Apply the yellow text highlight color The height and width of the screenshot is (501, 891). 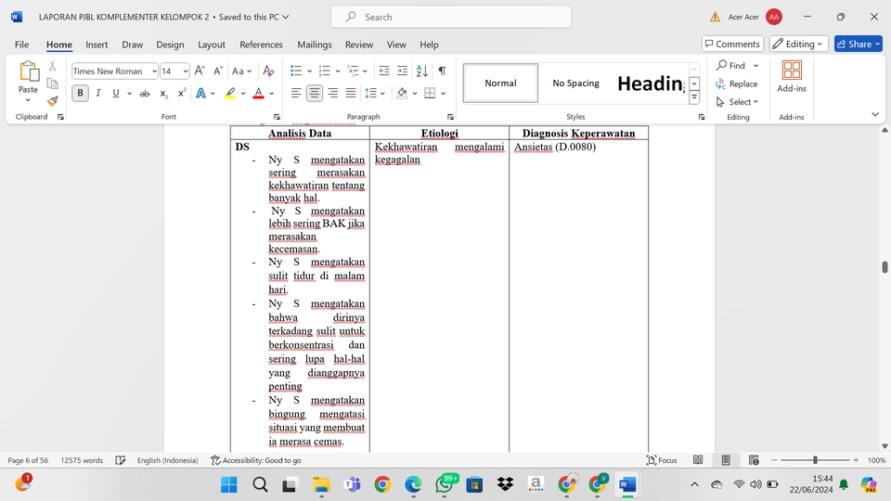pyautogui.click(x=230, y=93)
